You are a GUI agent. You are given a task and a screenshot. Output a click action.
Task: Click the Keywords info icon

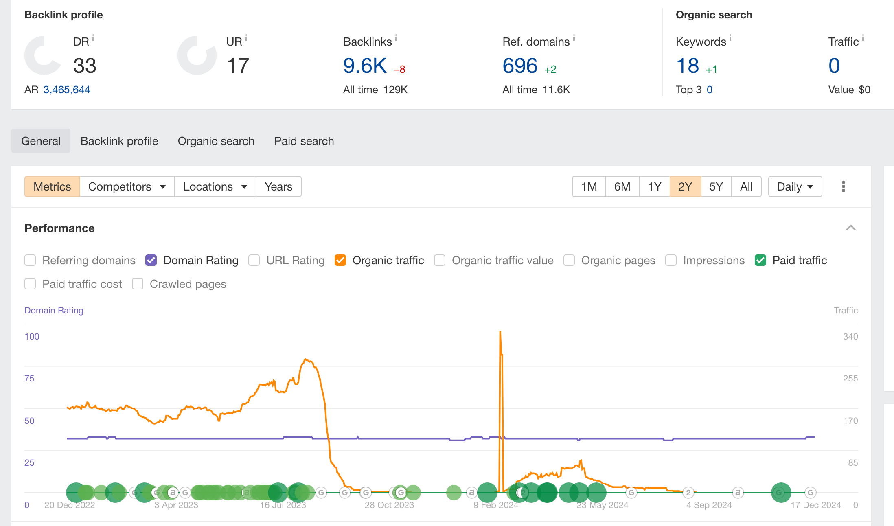click(x=730, y=38)
